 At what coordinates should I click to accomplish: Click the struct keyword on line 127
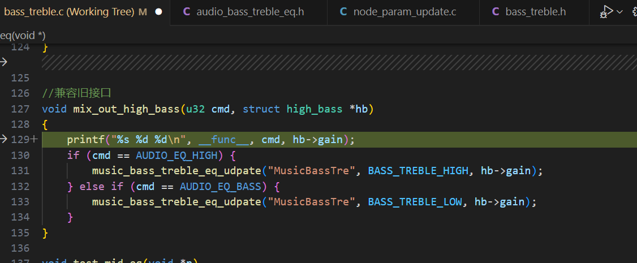pyautogui.click(x=261, y=109)
